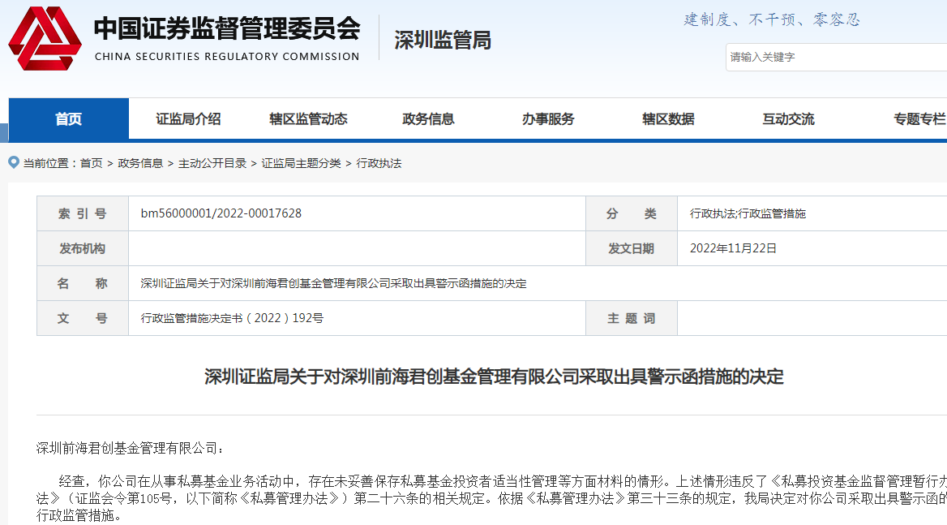The width and height of the screenshot is (947, 525).
Task: Click the 文号 label cell
Action: 83,318
